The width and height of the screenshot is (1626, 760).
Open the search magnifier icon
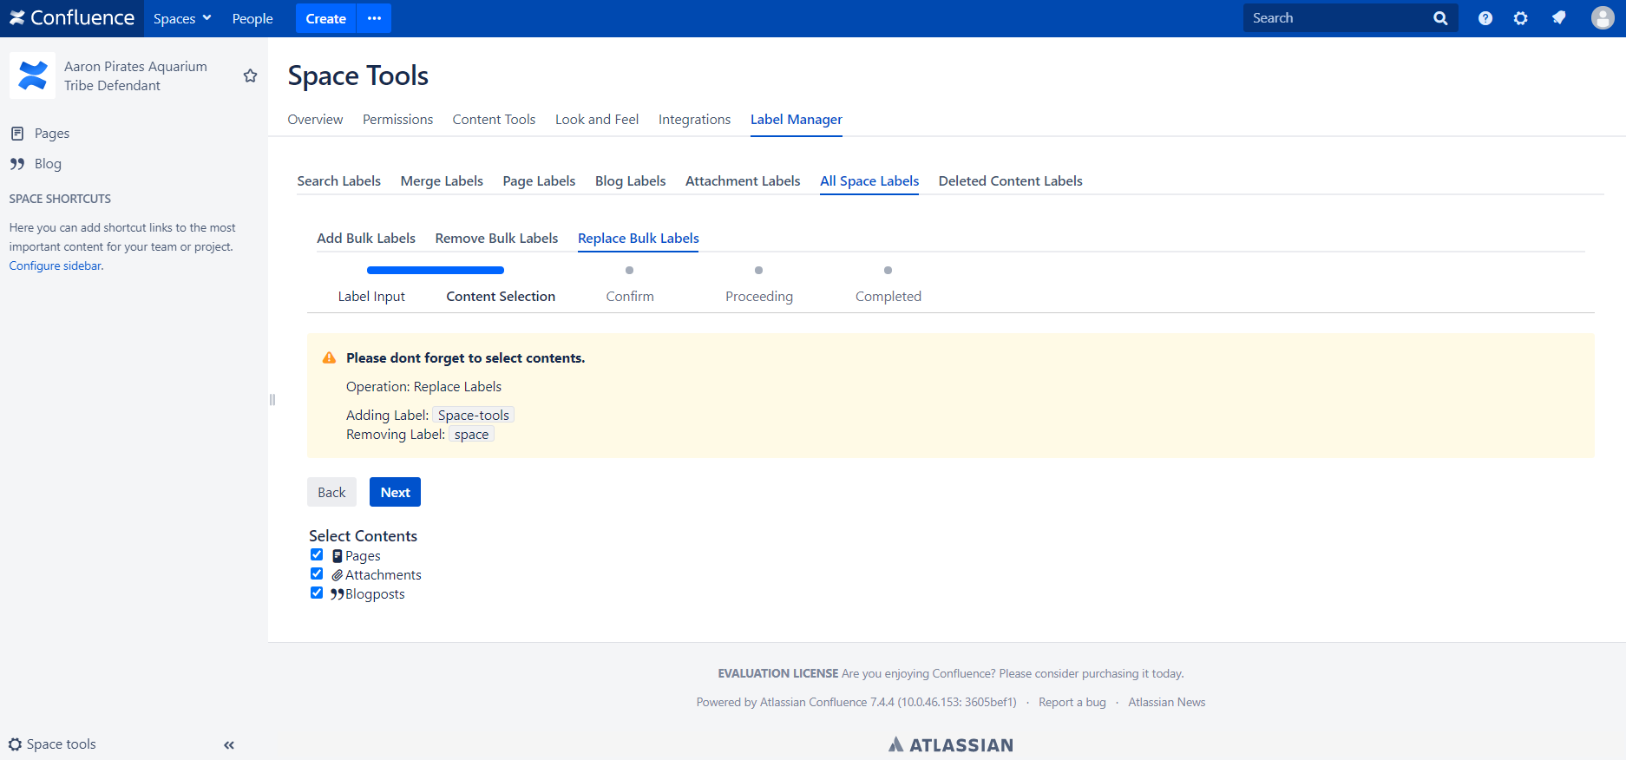[x=1440, y=18]
